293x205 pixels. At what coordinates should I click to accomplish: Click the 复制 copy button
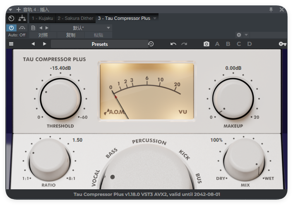click(71, 35)
